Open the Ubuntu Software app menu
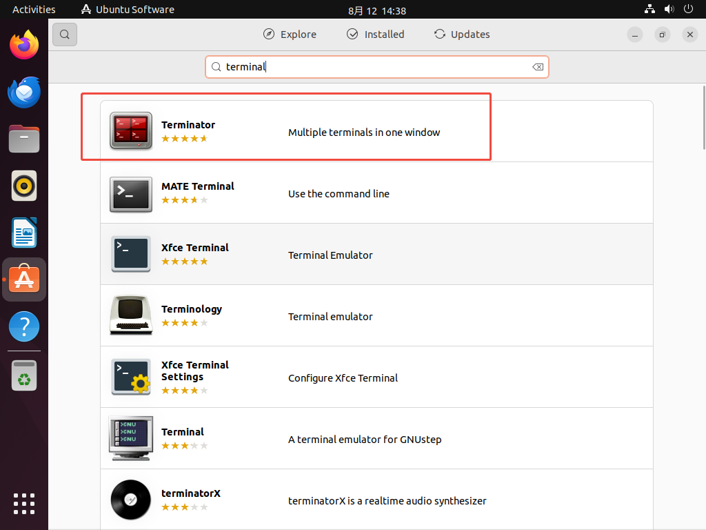The width and height of the screenshot is (706, 530). (x=128, y=10)
